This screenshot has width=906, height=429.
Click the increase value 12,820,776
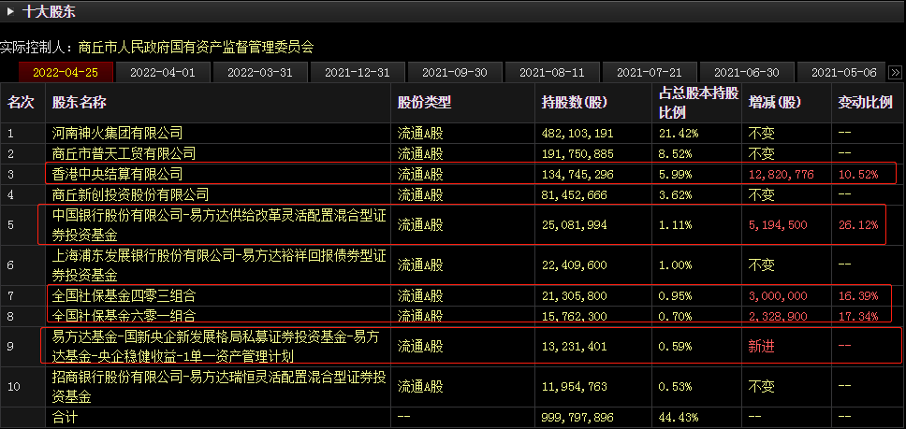click(781, 174)
